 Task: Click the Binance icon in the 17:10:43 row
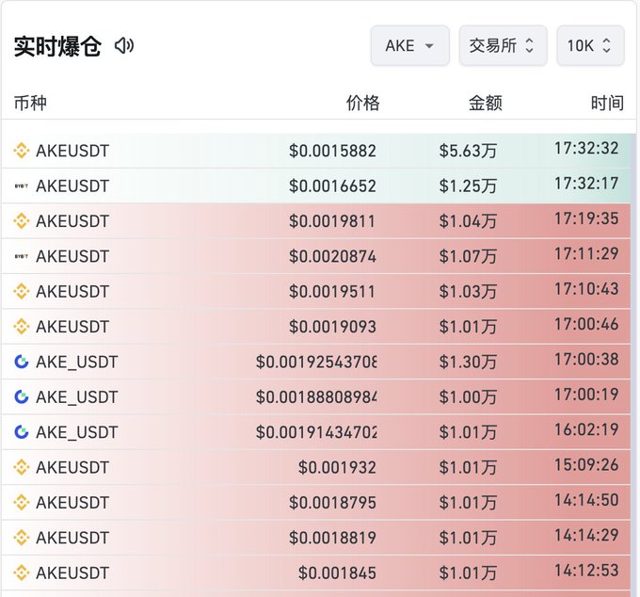22,291
